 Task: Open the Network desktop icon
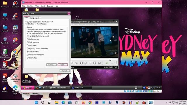click(x=5, y=29)
